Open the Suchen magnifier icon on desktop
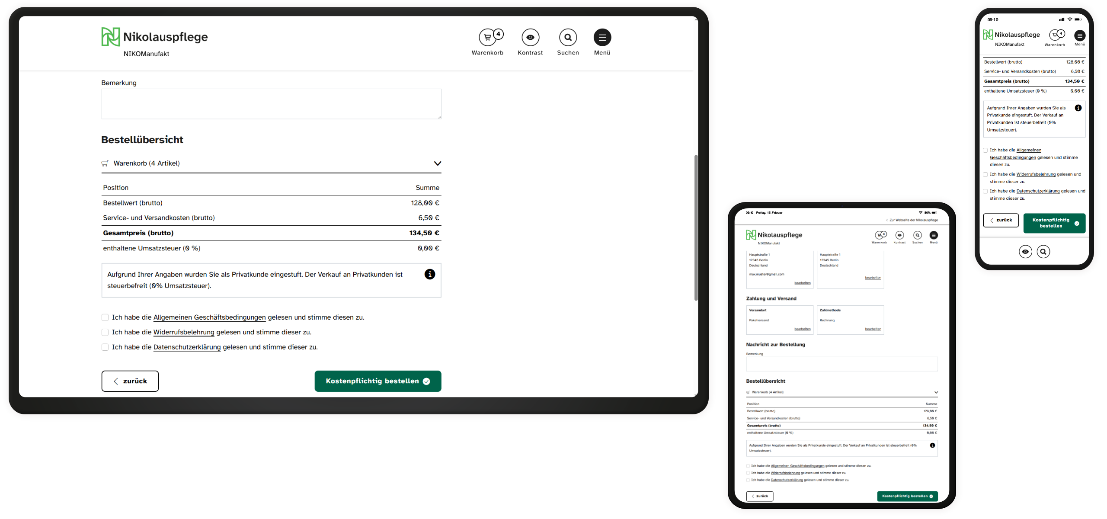The height and width of the screenshot is (519, 1107). (568, 38)
